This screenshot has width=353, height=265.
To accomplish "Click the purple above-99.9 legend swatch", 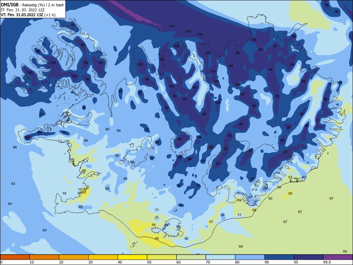I will (x=338, y=257).
